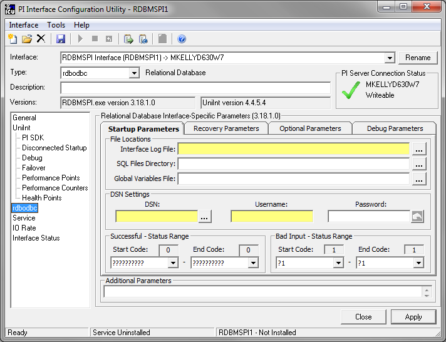Click the Global Variables File field
This screenshot has width=446, height=342.
tap(294, 179)
